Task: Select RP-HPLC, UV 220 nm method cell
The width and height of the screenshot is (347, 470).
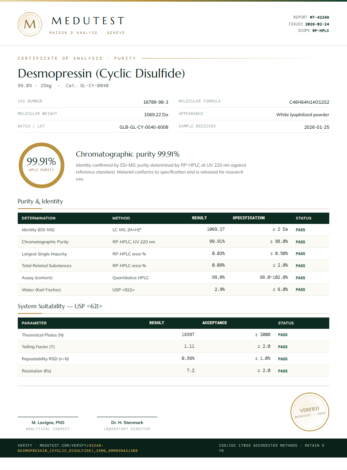Action: pyautogui.click(x=134, y=242)
